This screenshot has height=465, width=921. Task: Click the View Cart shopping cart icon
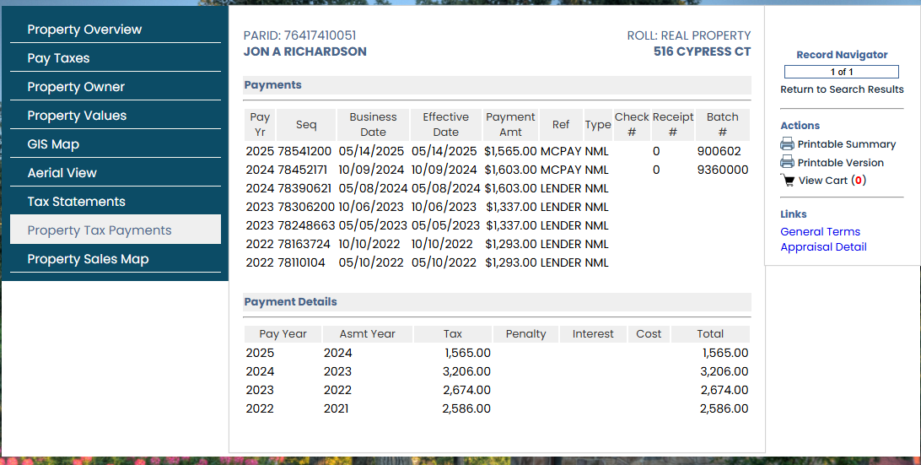pyautogui.click(x=788, y=181)
